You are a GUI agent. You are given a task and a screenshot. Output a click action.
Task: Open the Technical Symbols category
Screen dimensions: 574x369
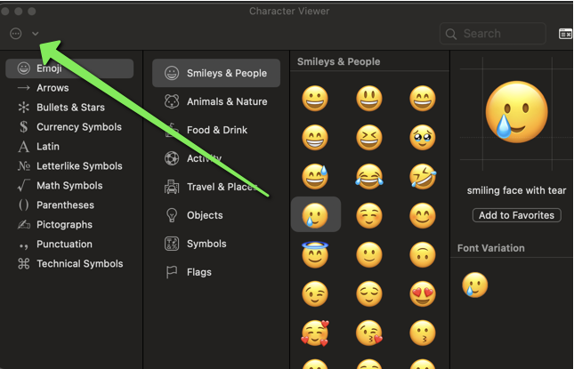[x=69, y=264]
